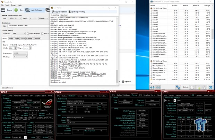Open the Container MP4 dropdown

coord(19,34)
